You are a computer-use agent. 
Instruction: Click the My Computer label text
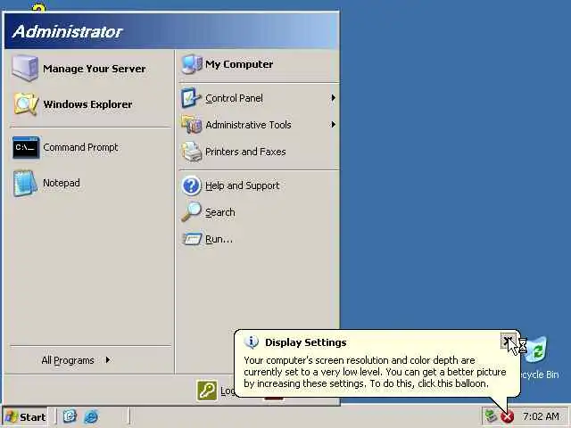pos(239,64)
